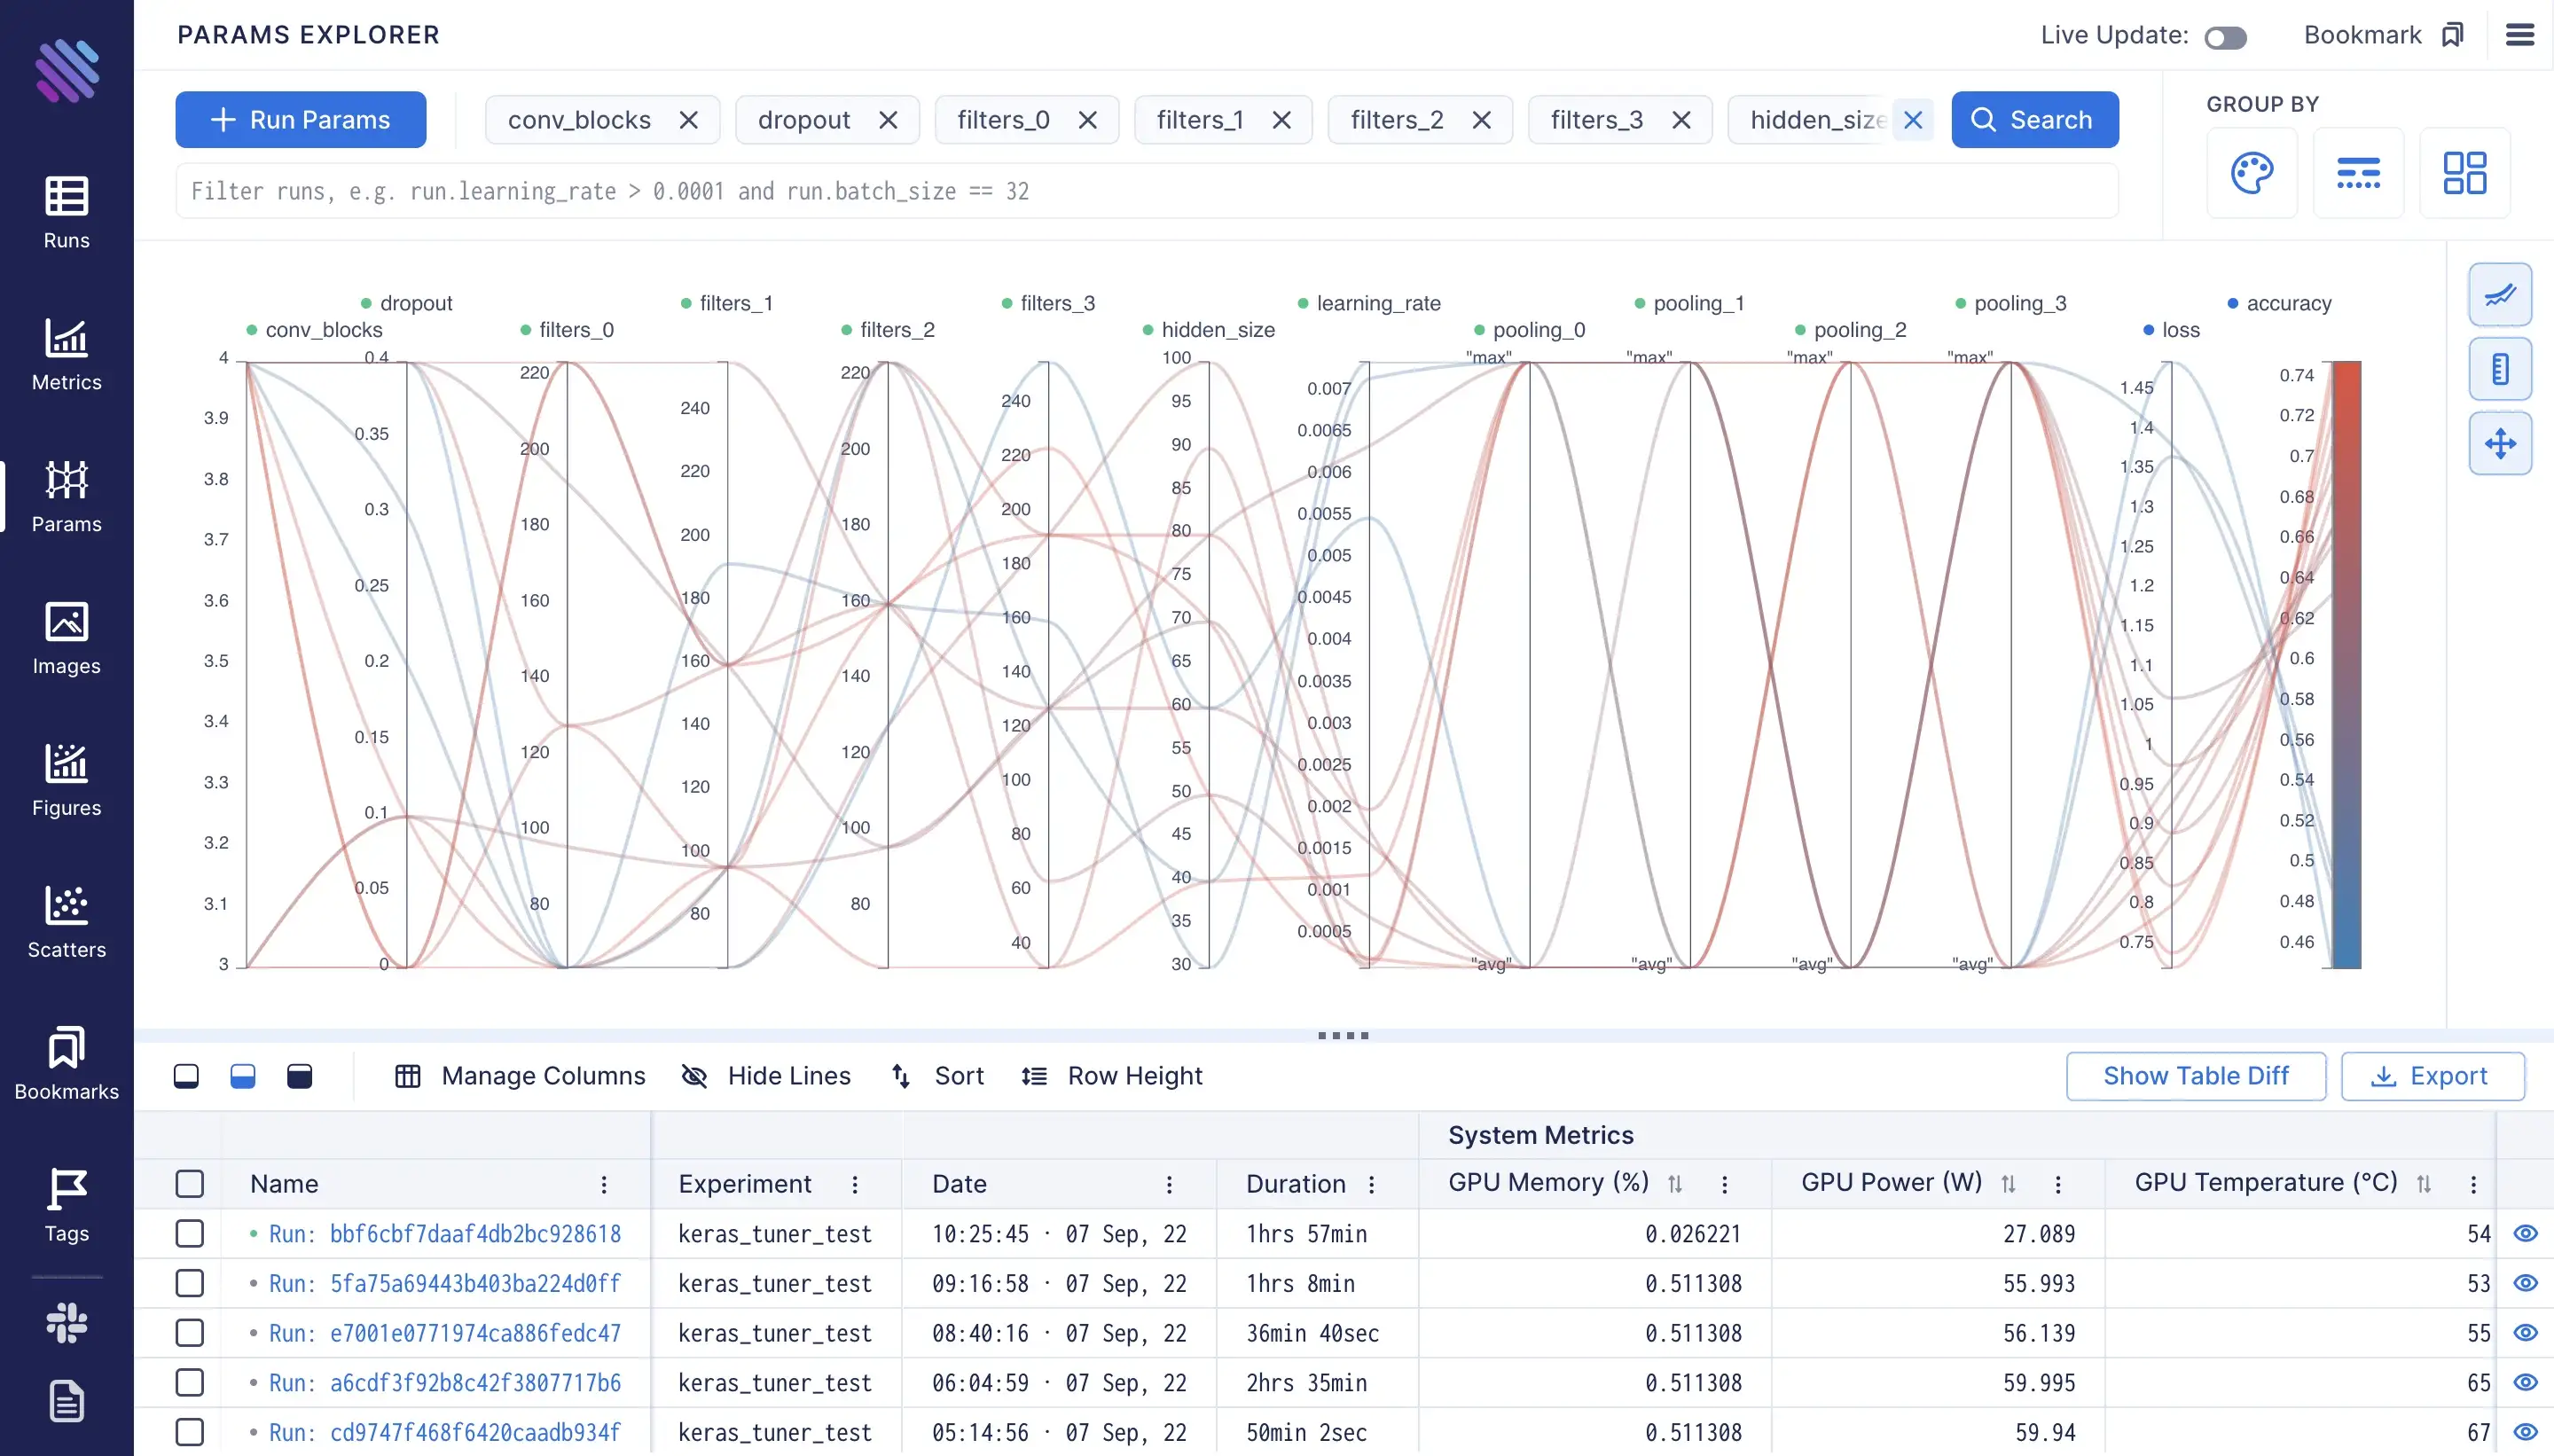The image size is (2554, 1456).
Task: Open the Slack community icon in sidebar
Action: coord(66,1323)
